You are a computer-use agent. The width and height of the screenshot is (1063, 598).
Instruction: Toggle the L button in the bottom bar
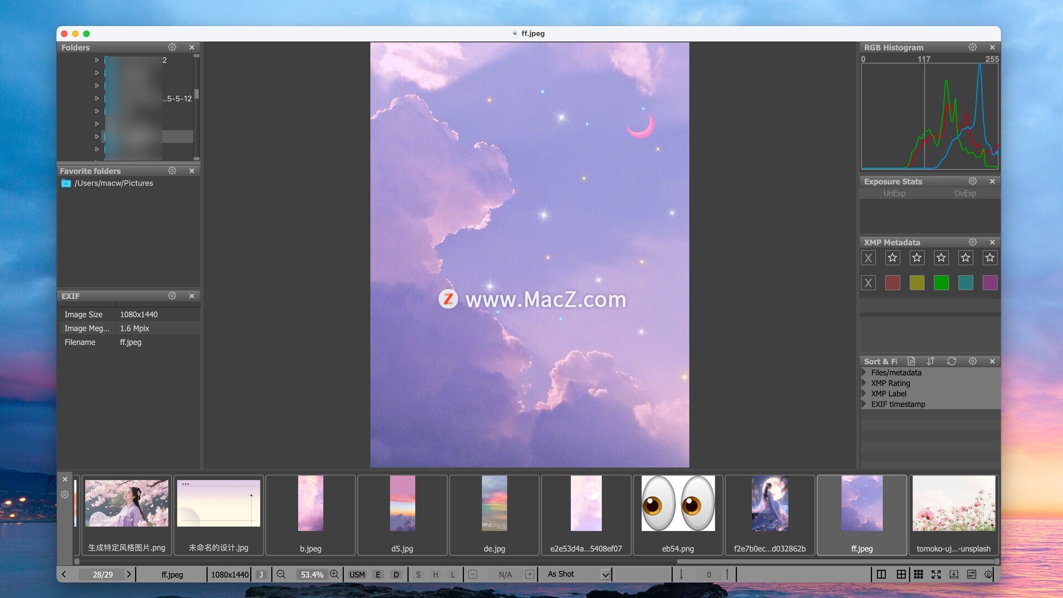coord(453,574)
